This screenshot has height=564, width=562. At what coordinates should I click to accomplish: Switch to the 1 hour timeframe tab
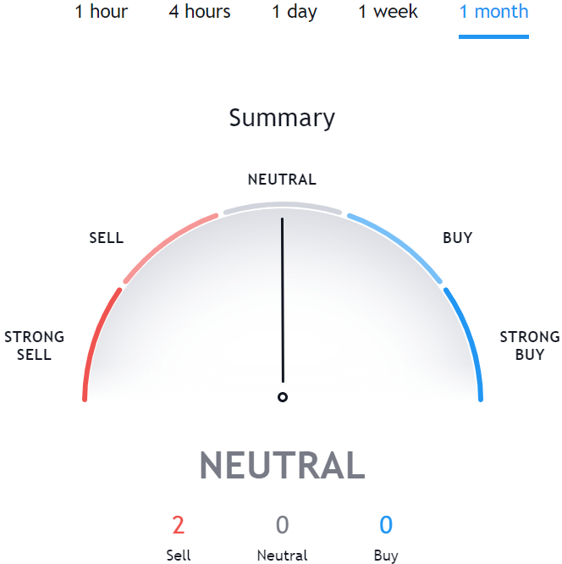pyautogui.click(x=101, y=12)
